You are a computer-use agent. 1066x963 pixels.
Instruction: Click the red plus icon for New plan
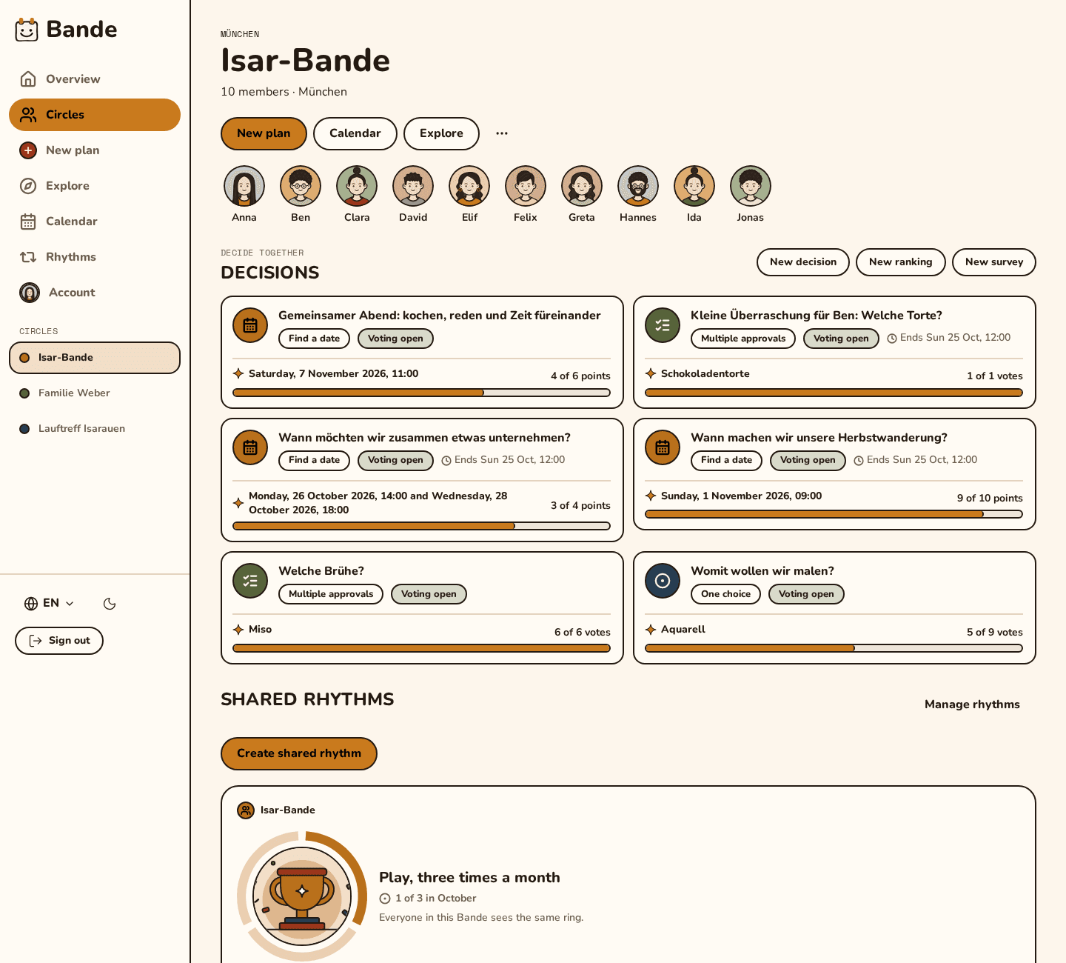point(28,150)
